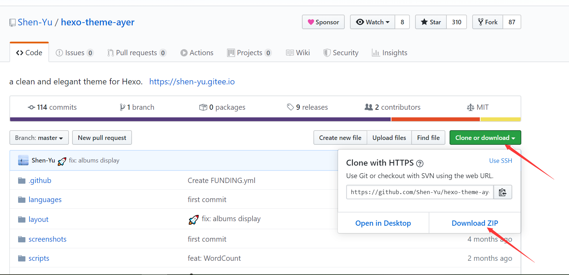This screenshot has width=569, height=275.
Task: Click Open in Desktop
Action: tap(383, 223)
